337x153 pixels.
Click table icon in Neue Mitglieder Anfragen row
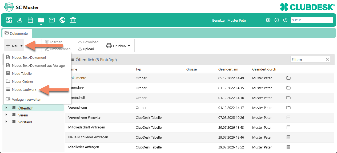(288, 137)
